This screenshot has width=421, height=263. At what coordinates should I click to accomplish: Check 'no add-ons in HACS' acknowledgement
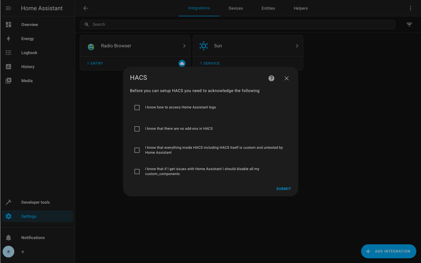tap(137, 129)
